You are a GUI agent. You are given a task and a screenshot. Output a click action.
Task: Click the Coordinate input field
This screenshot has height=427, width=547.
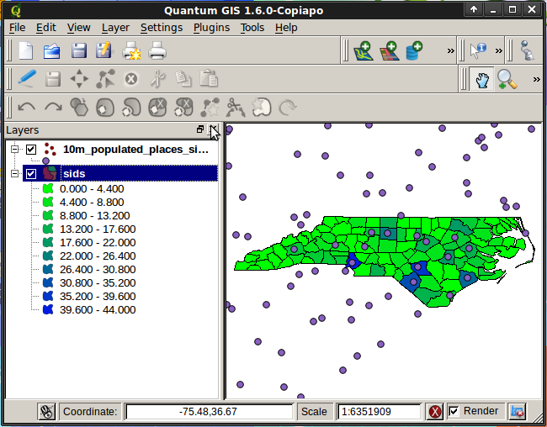[x=209, y=412]
